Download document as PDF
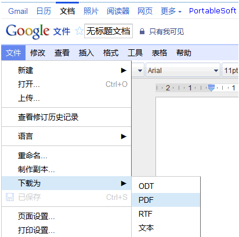Viewport: 239px width, 237px height. 166,200
